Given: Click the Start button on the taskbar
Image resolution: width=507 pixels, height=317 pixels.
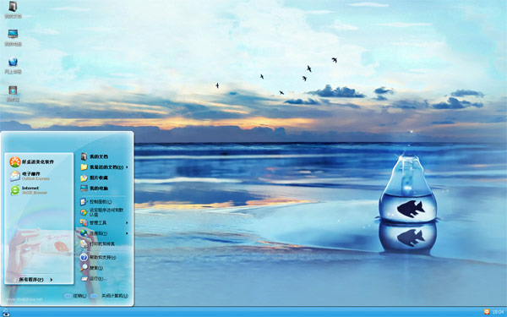Looking at the screenshot, I should 6,312.
